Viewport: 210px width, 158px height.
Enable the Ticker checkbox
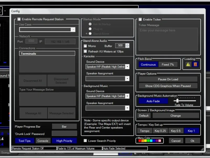[x=140, y=19]
